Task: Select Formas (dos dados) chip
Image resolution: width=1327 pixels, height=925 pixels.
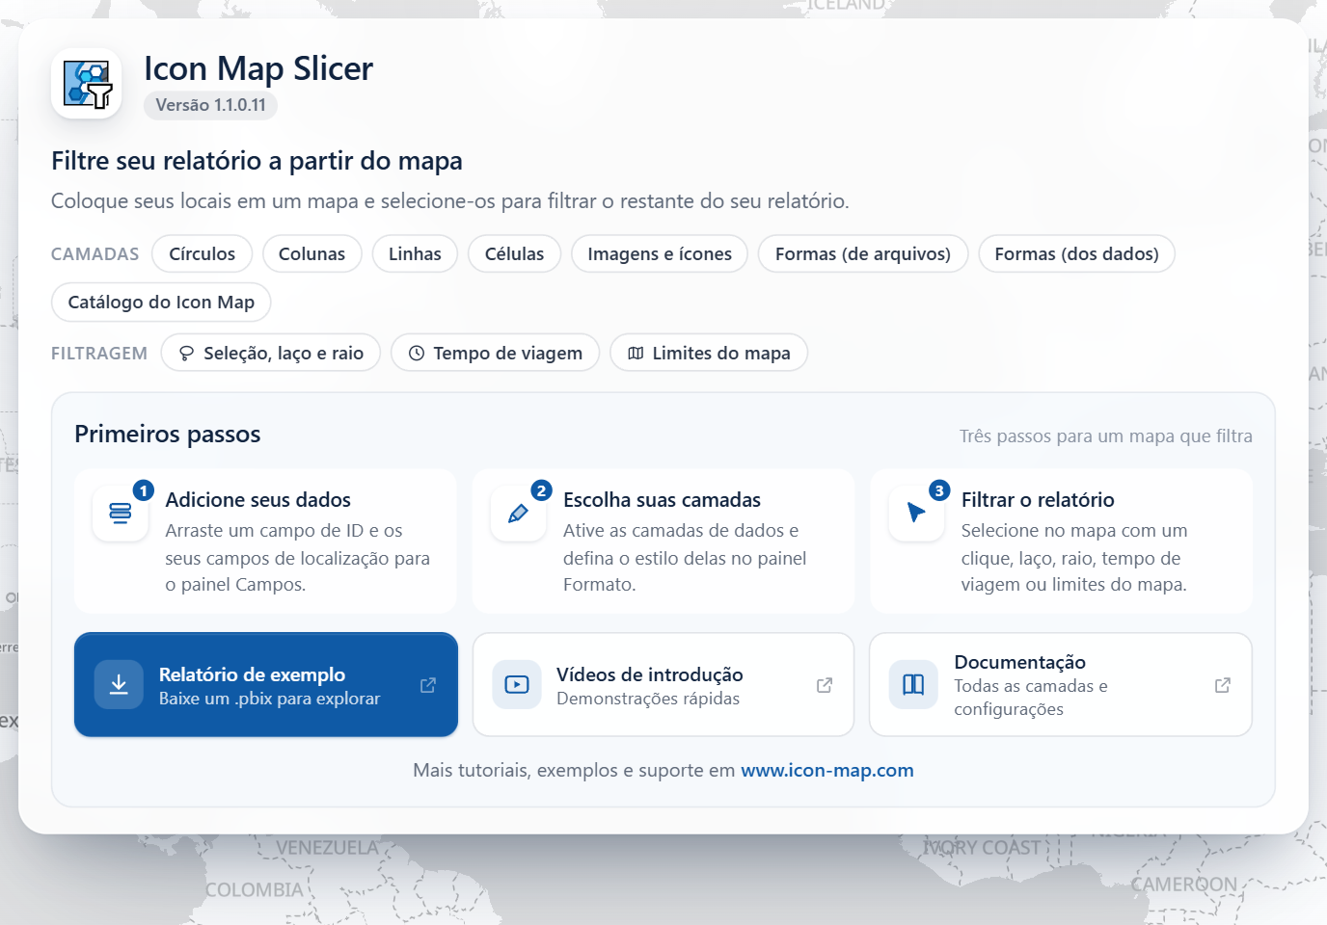Action: [1076, 254]
